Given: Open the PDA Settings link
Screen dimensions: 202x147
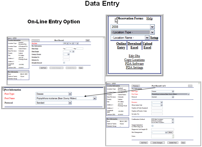Looking at the screenshot, I should [x=134, y=68].
